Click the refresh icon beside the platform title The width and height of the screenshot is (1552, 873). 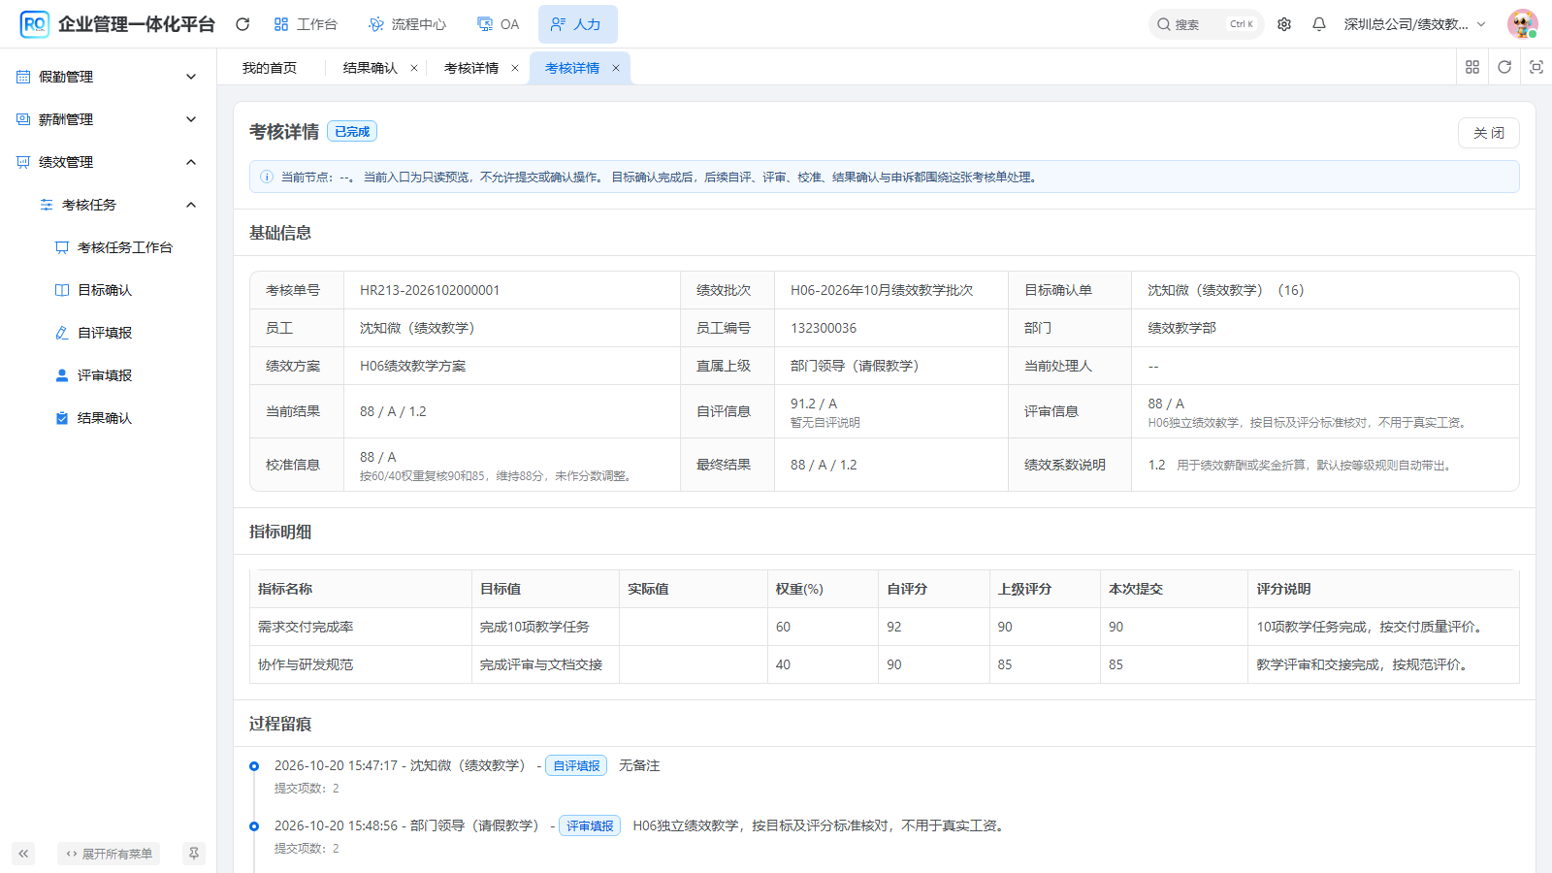click(242, 24)
